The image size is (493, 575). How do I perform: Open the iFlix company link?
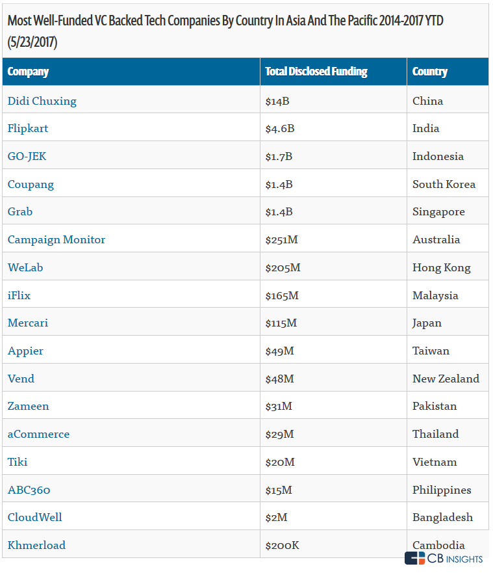(x=19, y=295)
